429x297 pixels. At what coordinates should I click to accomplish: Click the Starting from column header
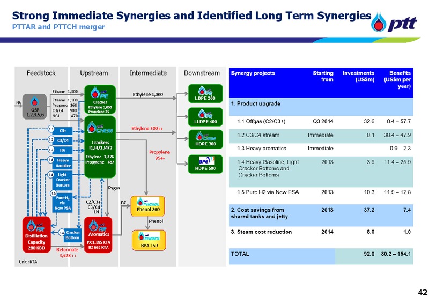(323, 76)
